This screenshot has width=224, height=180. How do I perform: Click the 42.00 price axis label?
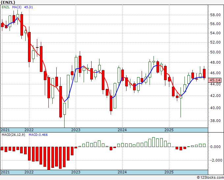click(x=215, y=96)
